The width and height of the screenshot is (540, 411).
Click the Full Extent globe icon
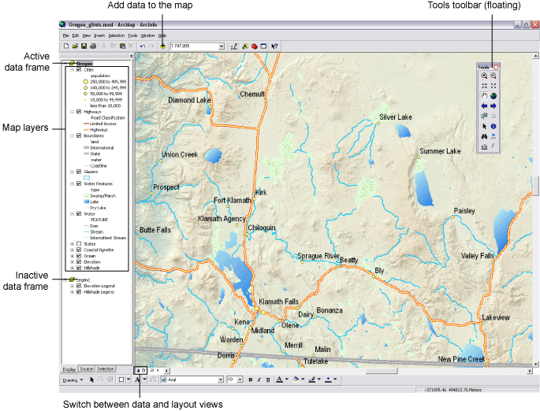click(x=493, y=95)
